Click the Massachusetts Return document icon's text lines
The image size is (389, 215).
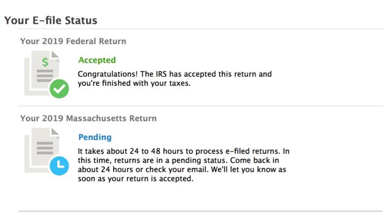click(x=45, y=148)
